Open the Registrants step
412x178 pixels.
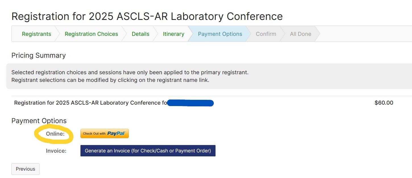36,34
